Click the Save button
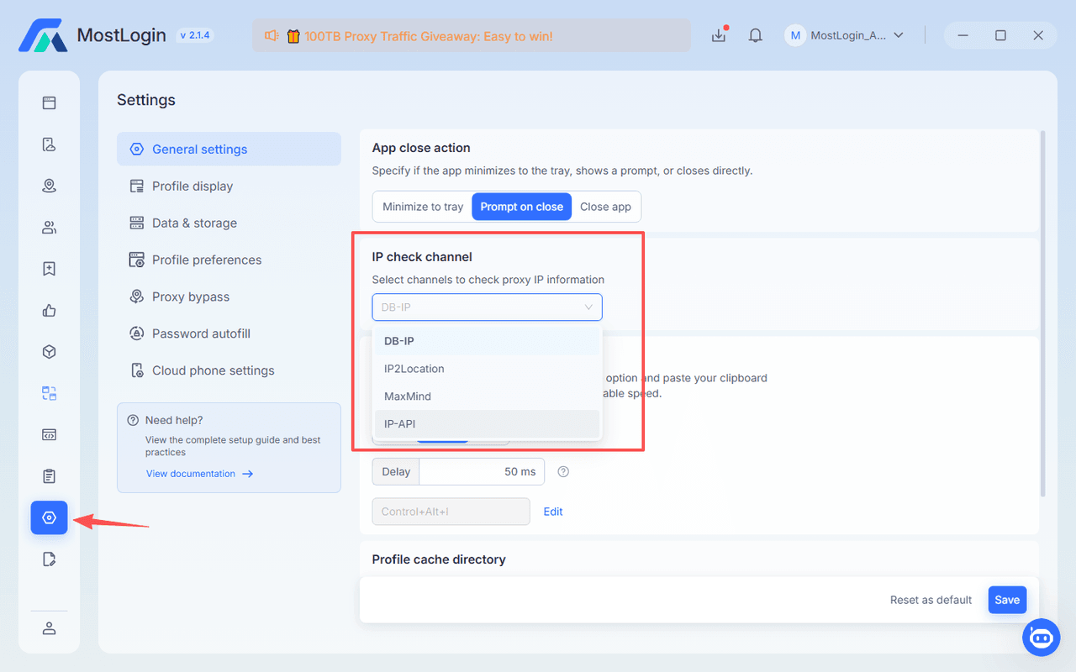This screenshot has height=672, width=1076. [1007, 600]
